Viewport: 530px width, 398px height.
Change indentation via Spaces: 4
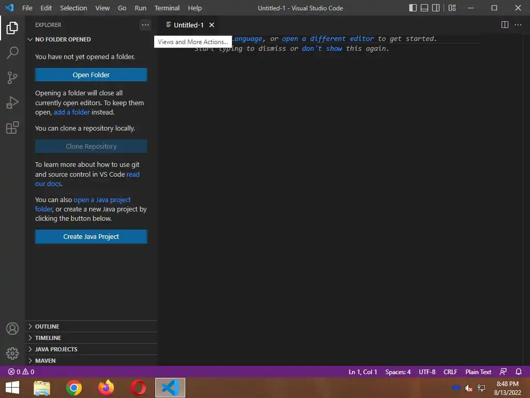(x=398, y=372)
